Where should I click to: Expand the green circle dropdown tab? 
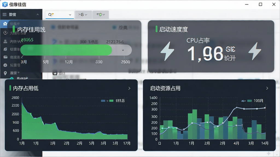point(101,15)
